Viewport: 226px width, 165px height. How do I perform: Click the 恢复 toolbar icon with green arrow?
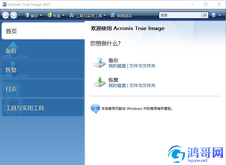tap(49, 15)
